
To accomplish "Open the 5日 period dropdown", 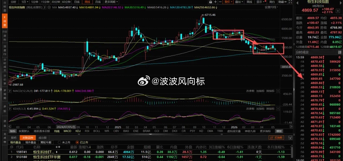I will [25, 2].
